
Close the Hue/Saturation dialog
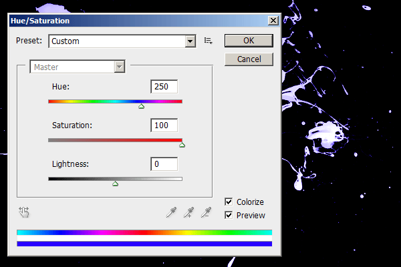point(273,21)
